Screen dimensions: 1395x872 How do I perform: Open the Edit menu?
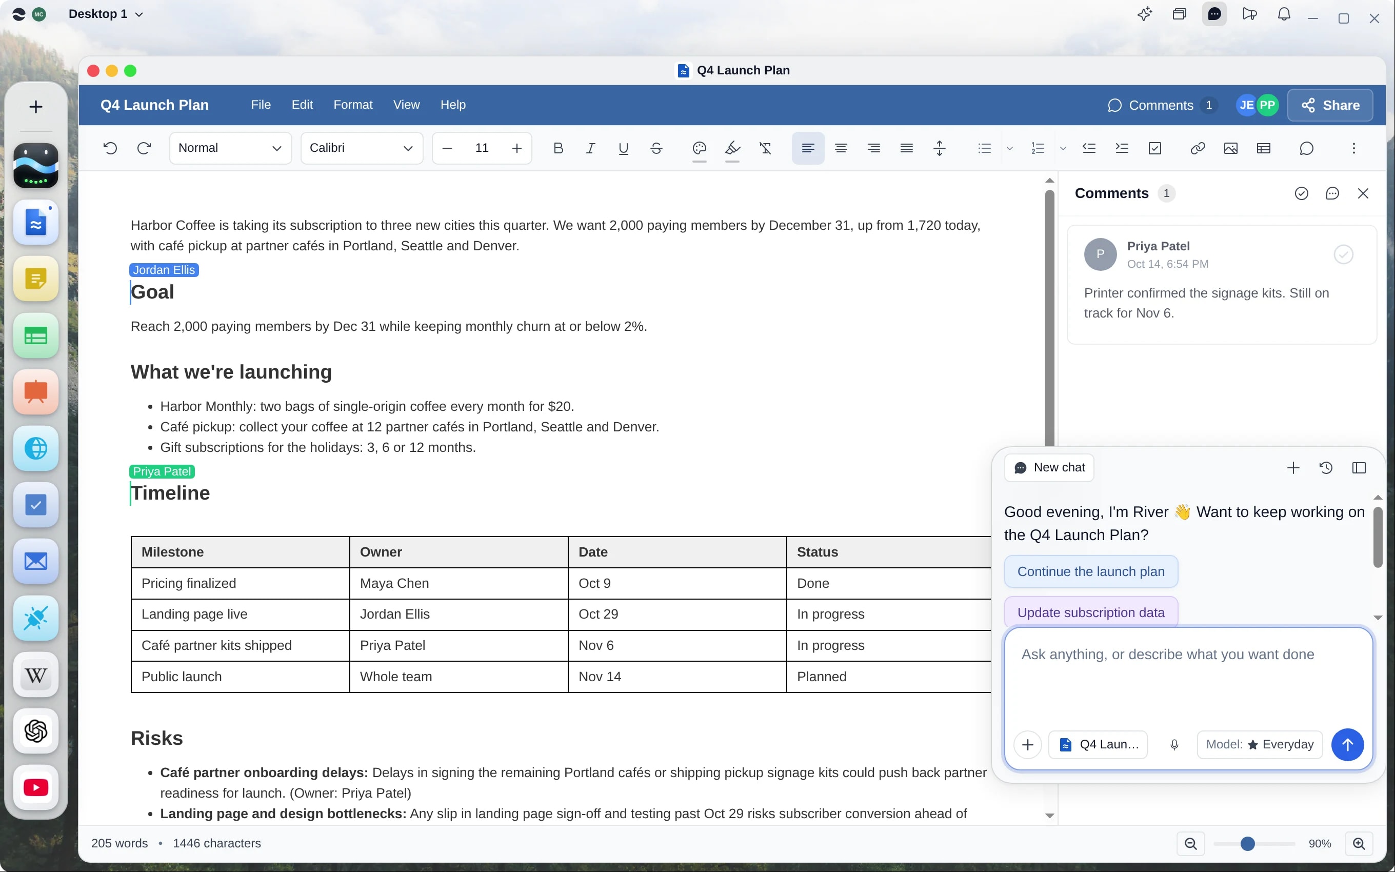[302, 105]
